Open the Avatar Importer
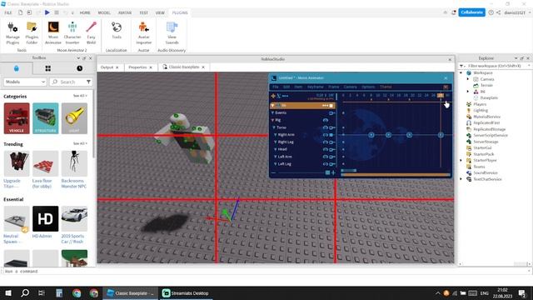The height and width of the screenshot is (300, 533). [144, 33]
